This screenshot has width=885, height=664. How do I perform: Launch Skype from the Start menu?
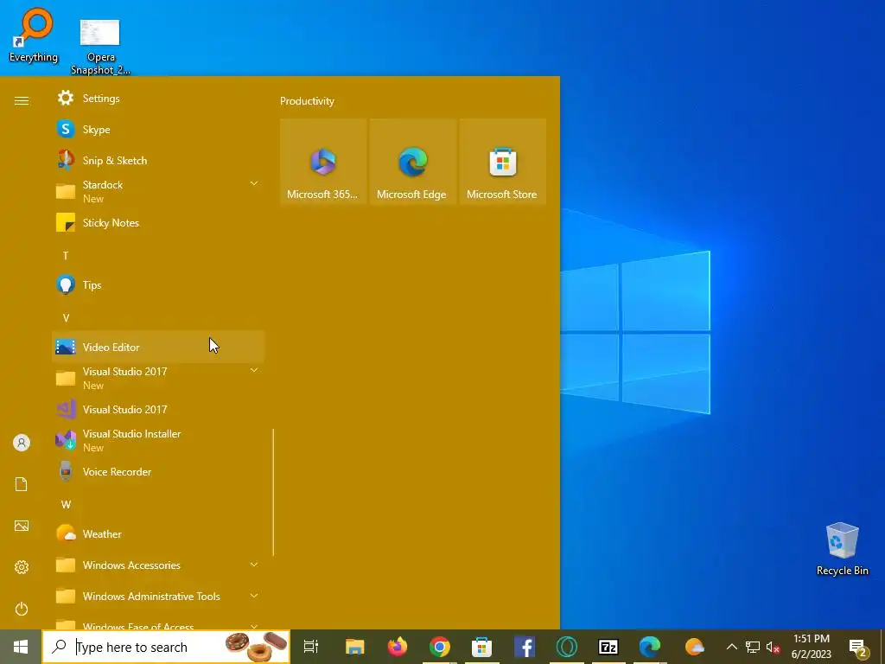[x=158, y=130]
